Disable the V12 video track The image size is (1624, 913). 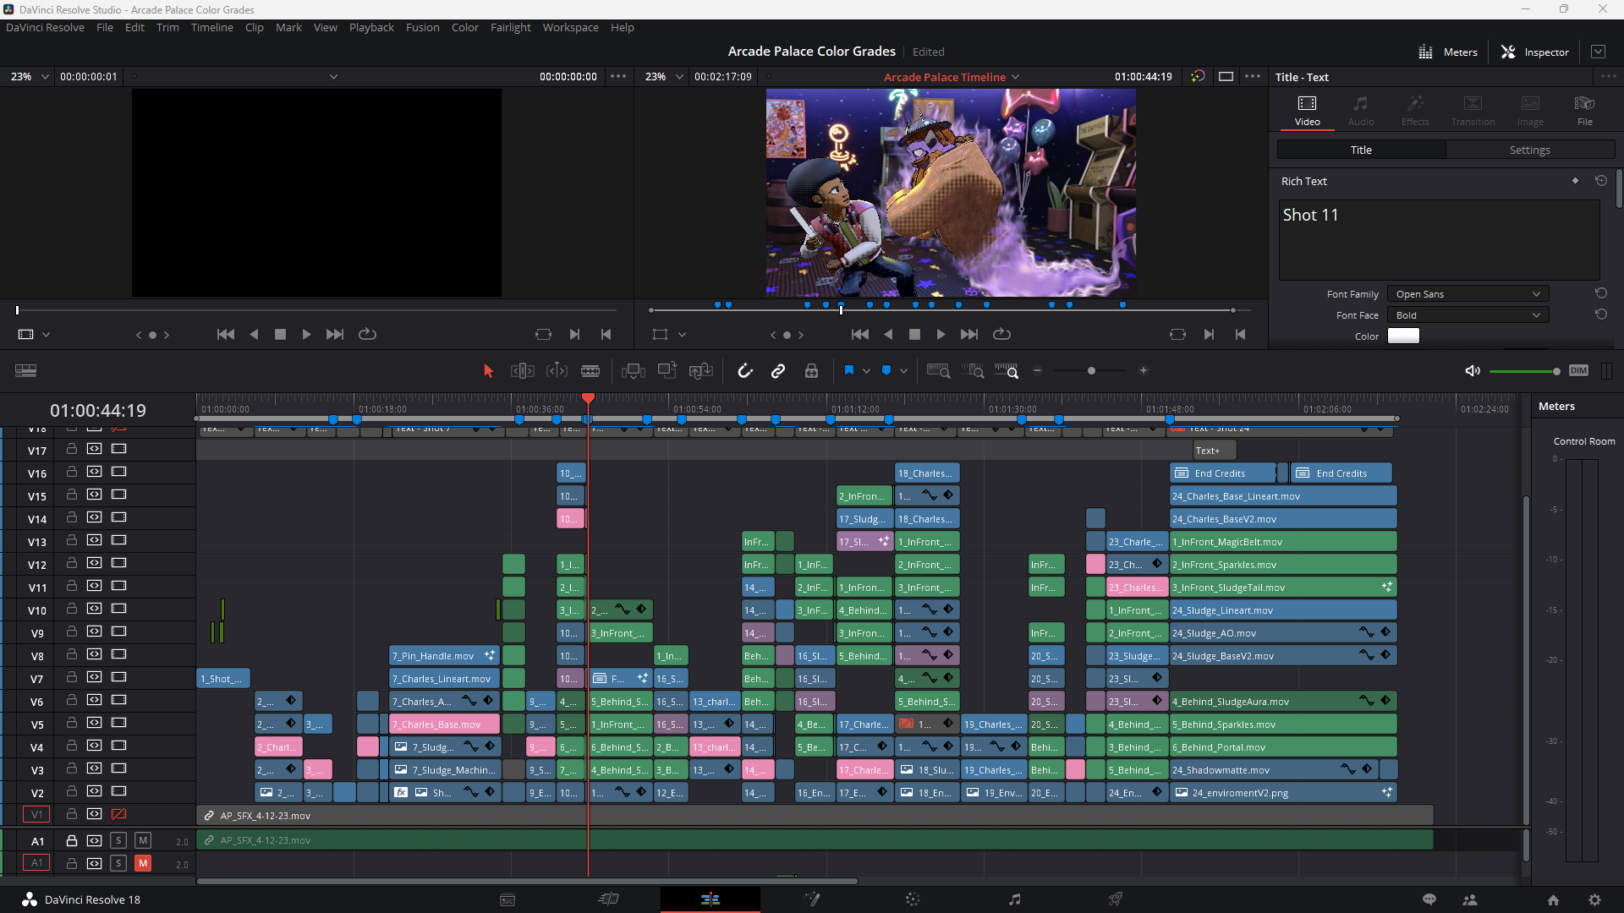[x=118, y=564]
